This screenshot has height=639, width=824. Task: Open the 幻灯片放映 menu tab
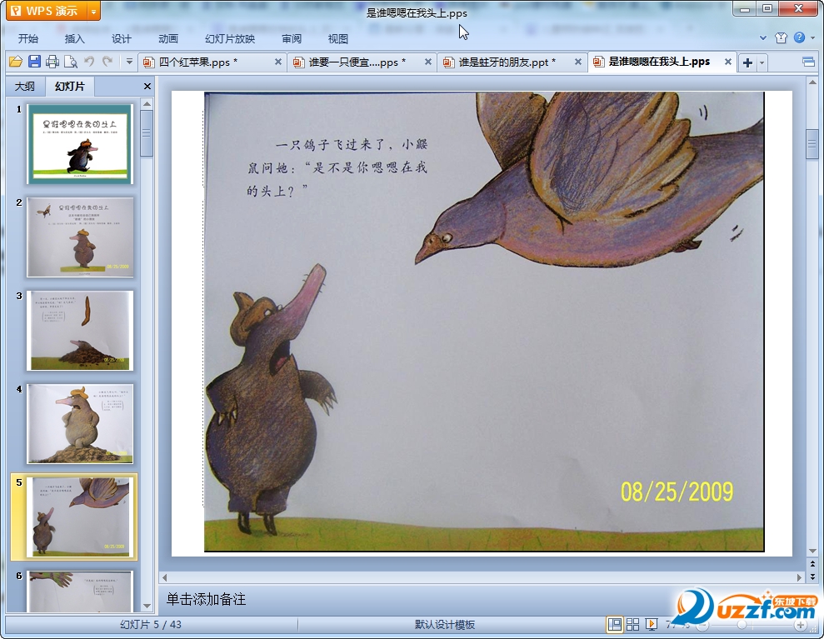click(230, 39)
